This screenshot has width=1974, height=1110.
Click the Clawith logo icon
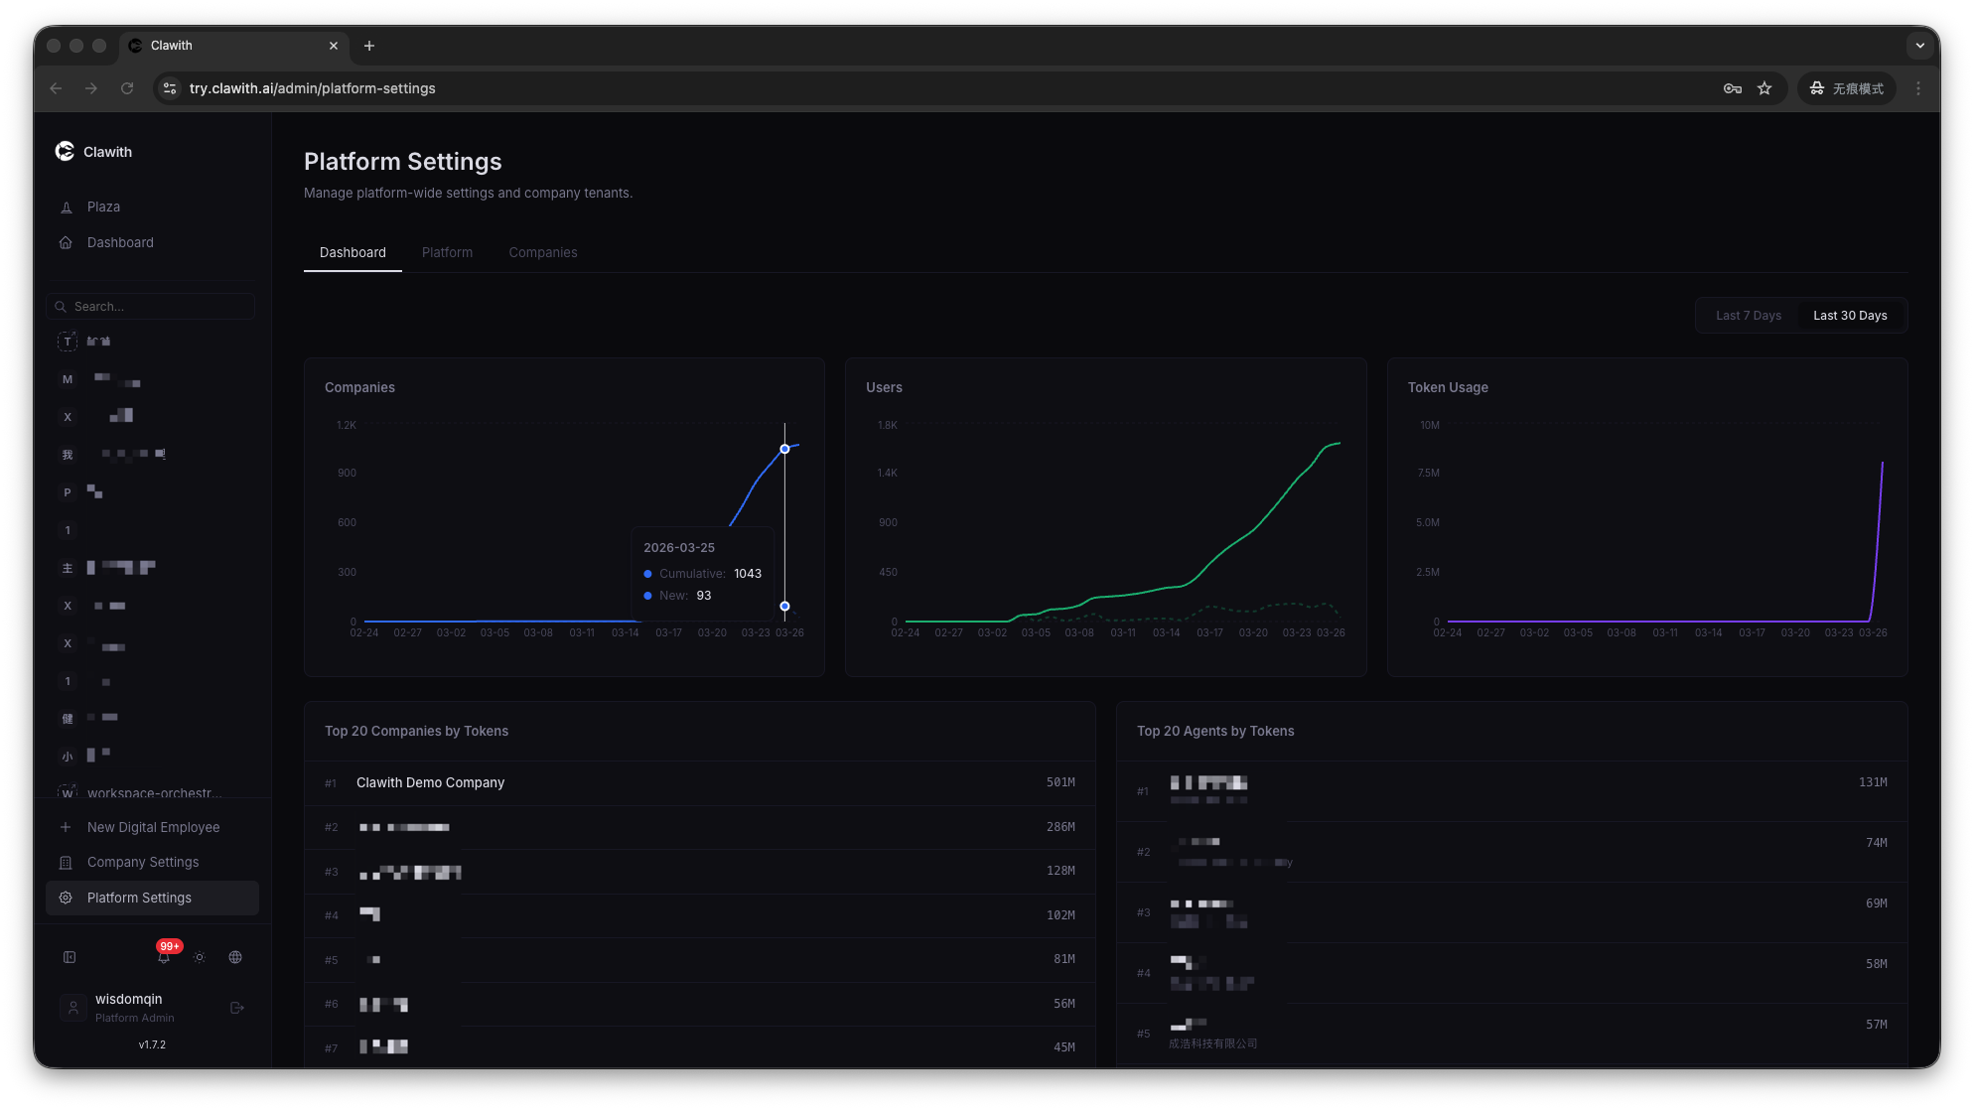66,151
